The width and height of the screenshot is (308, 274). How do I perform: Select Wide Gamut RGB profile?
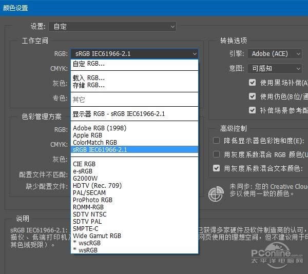97,236
